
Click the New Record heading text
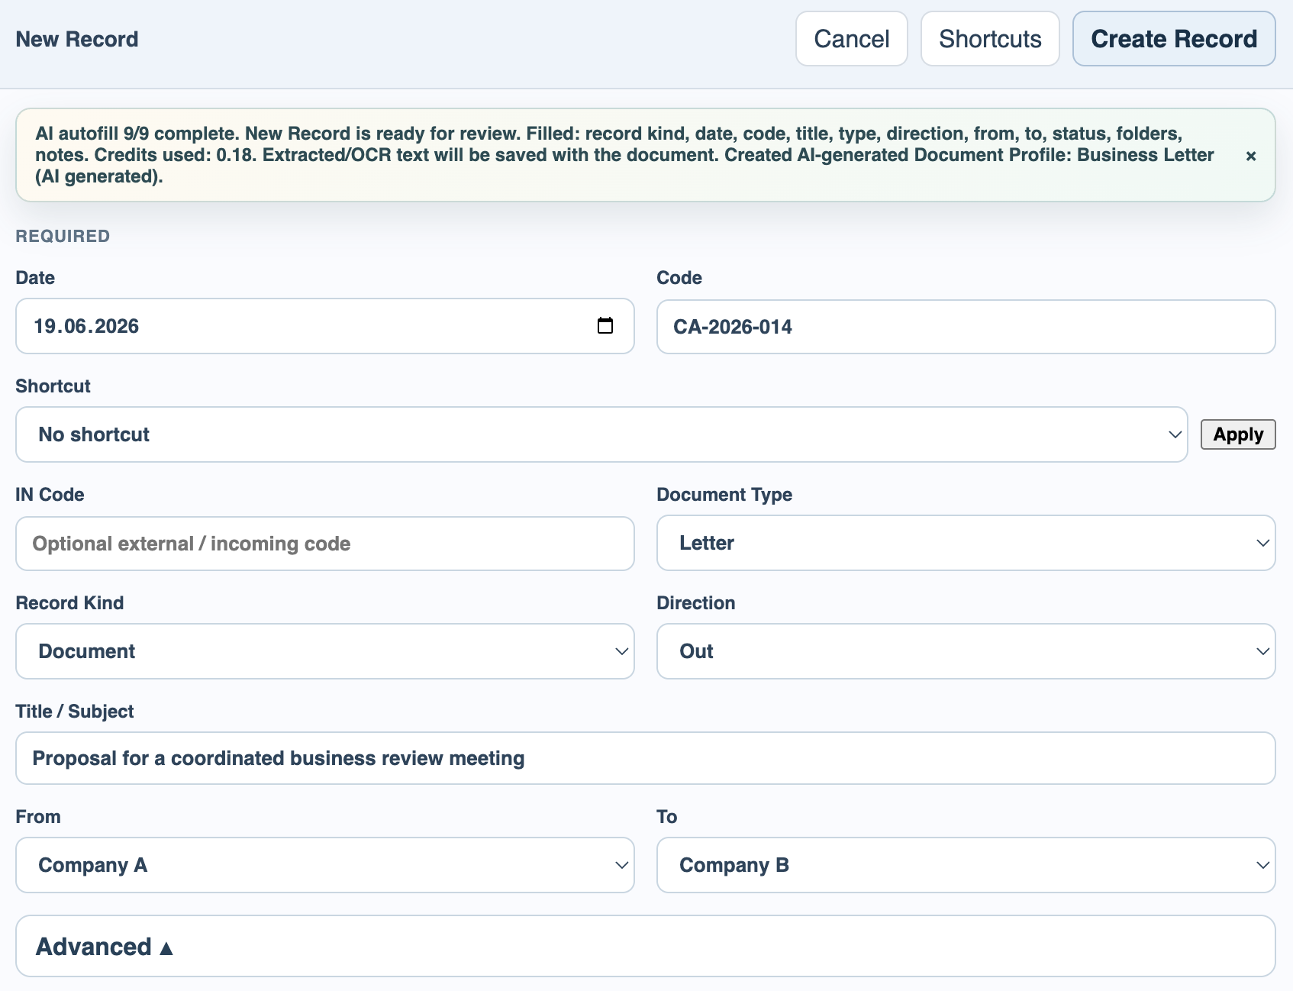point(77,39)
